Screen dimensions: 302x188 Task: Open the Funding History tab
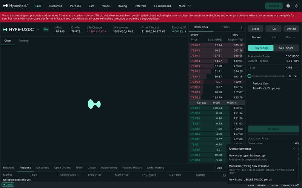click(x=132, y=168)
